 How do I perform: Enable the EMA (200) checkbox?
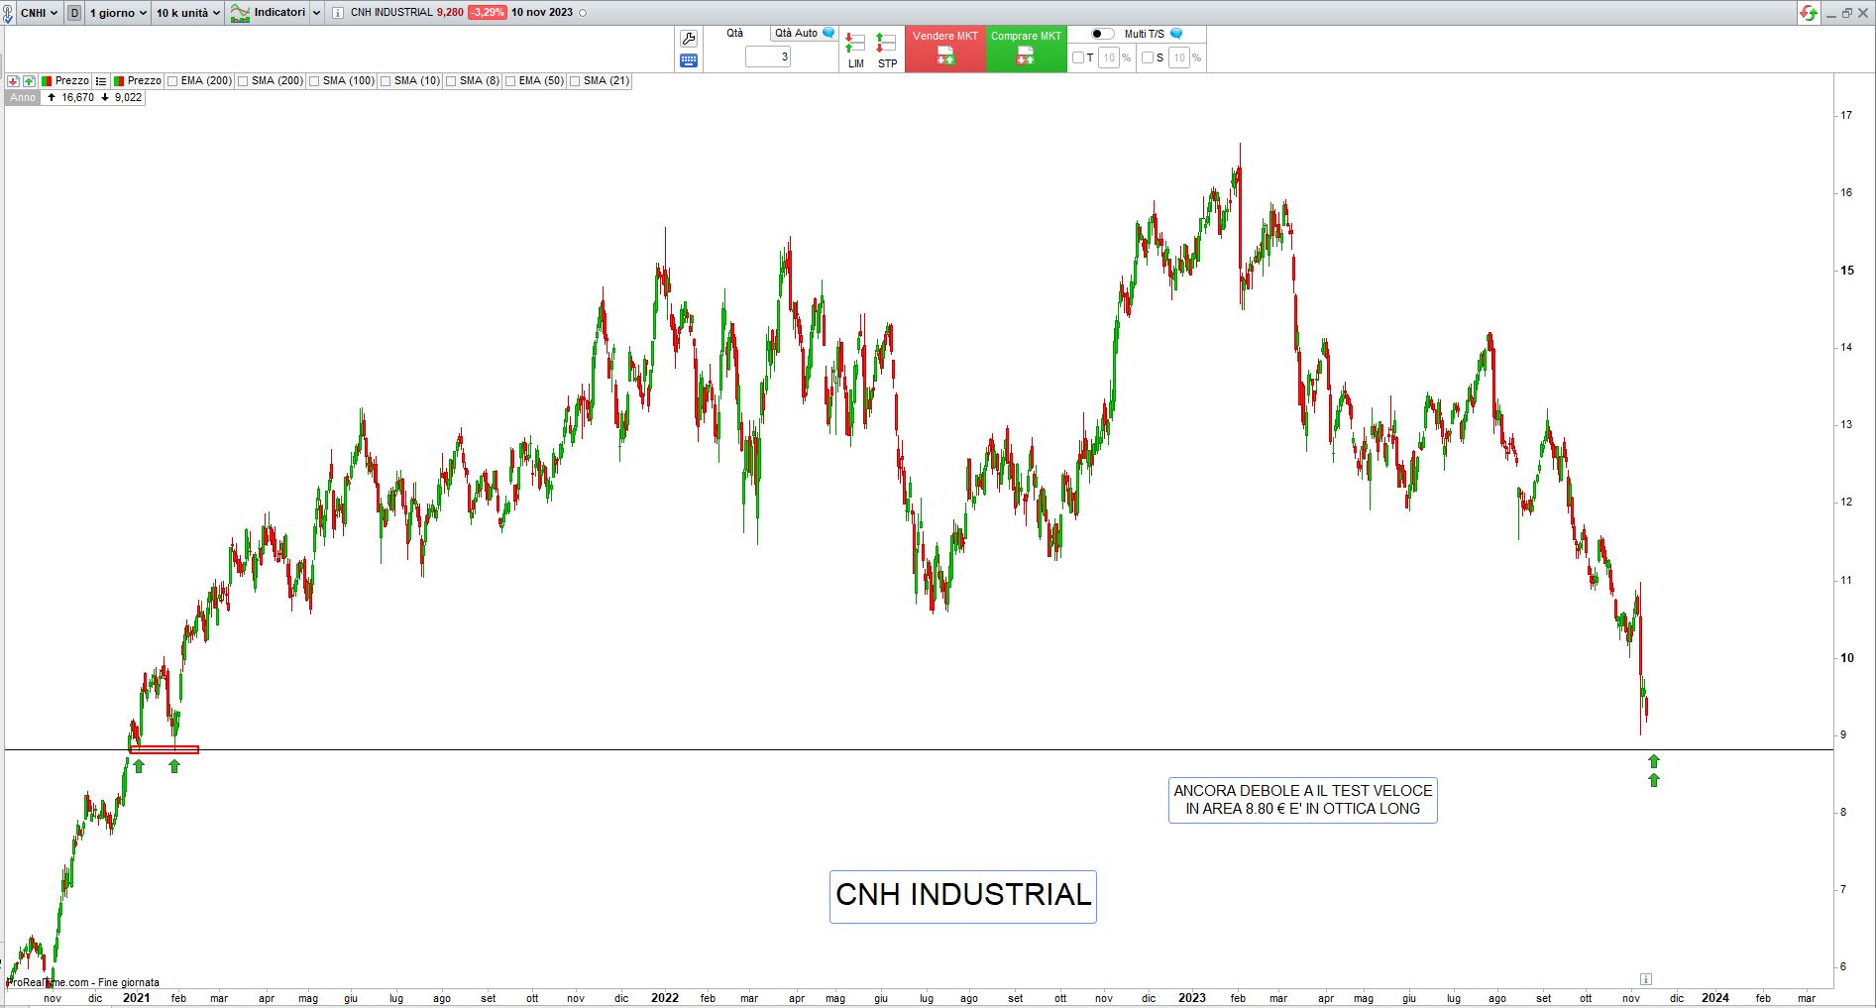(172, 81)
